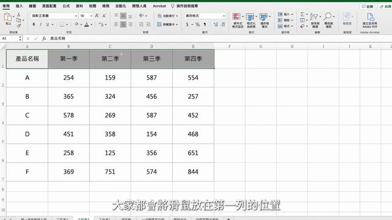Click the Conditional Formatting icon
This screenshot has height=220, width=392.
236,16
